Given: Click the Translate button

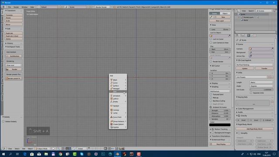Looking at the screenshot, I should coord(14,15).
